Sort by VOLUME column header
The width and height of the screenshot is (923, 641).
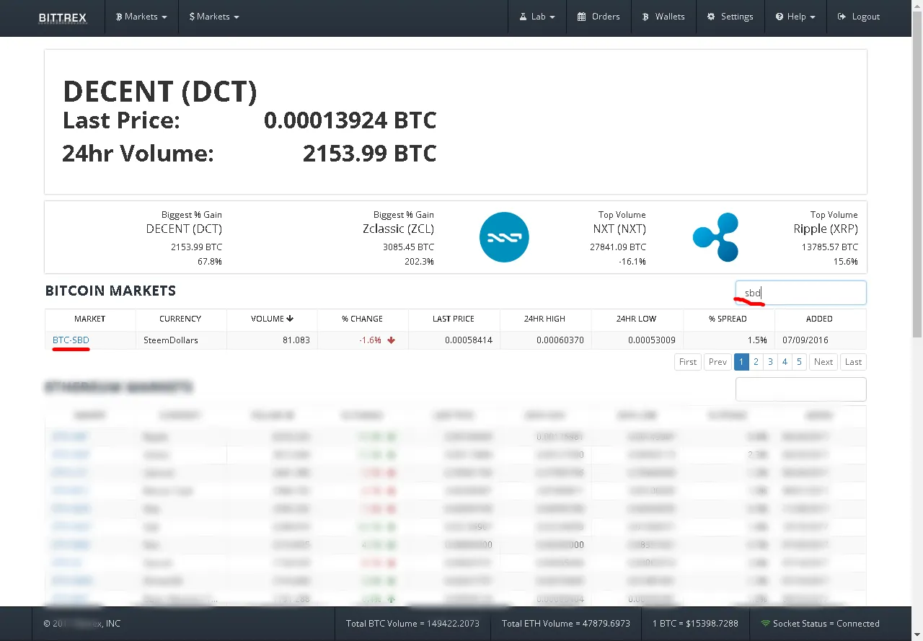click(x=272, y=319)
